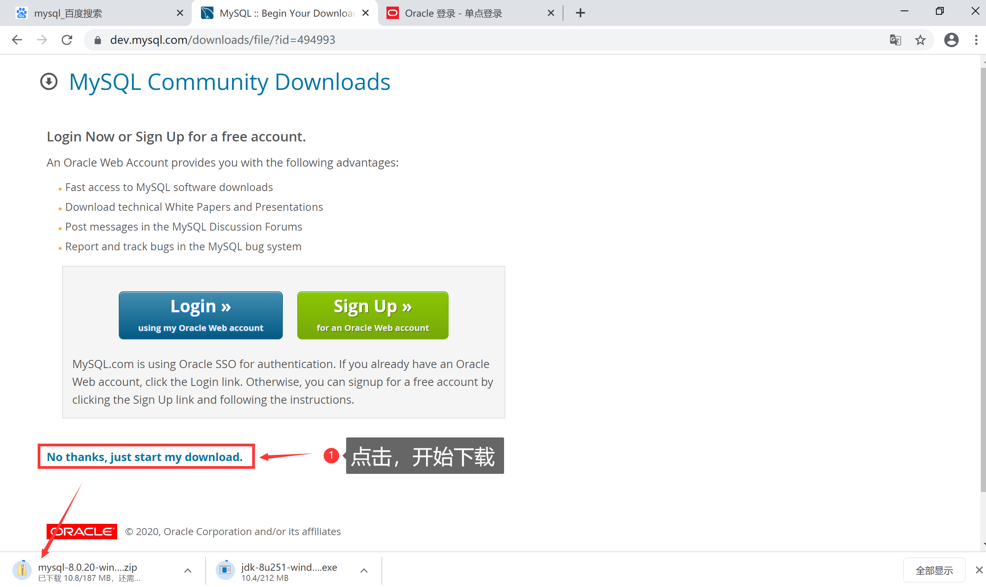Viewport: 986px width, 587px height.
Task: Click the blue Login button
Action: [x=201, y=315]
